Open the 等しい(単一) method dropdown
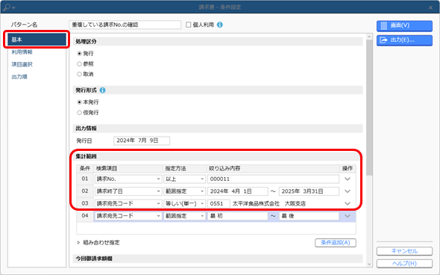 click(x=185, y=203)
